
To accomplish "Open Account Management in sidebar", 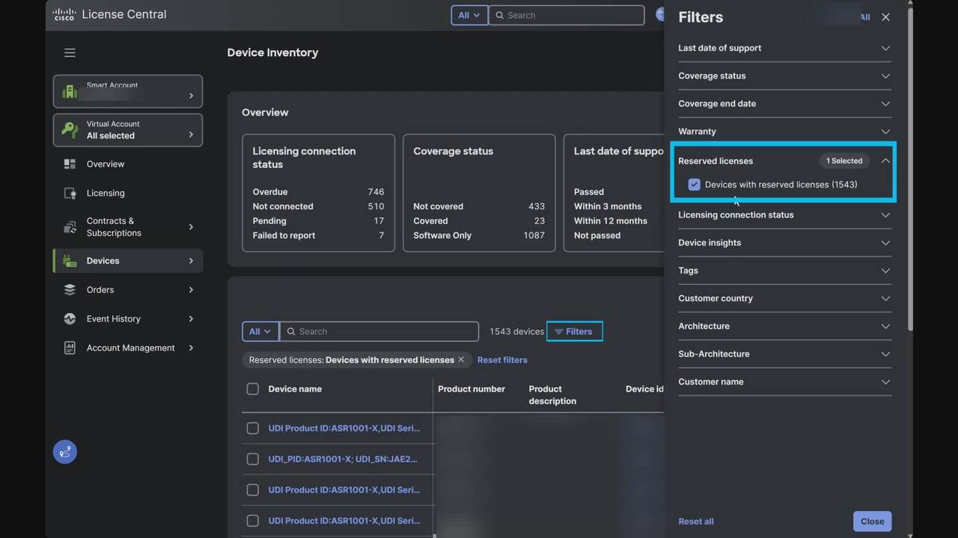I will point(130,348).
